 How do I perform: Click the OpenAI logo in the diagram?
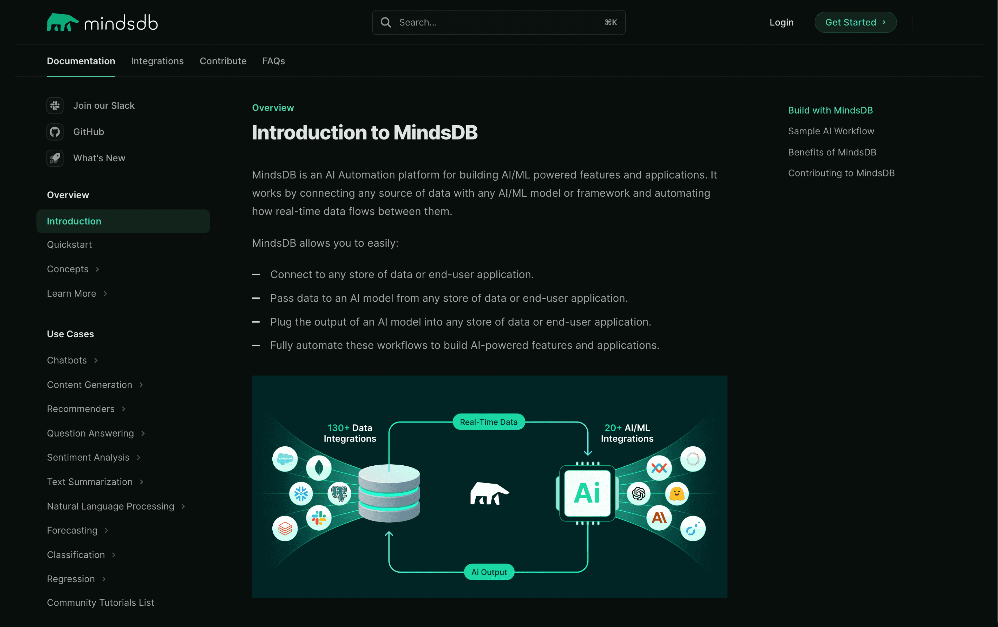(x=639, y=493)
